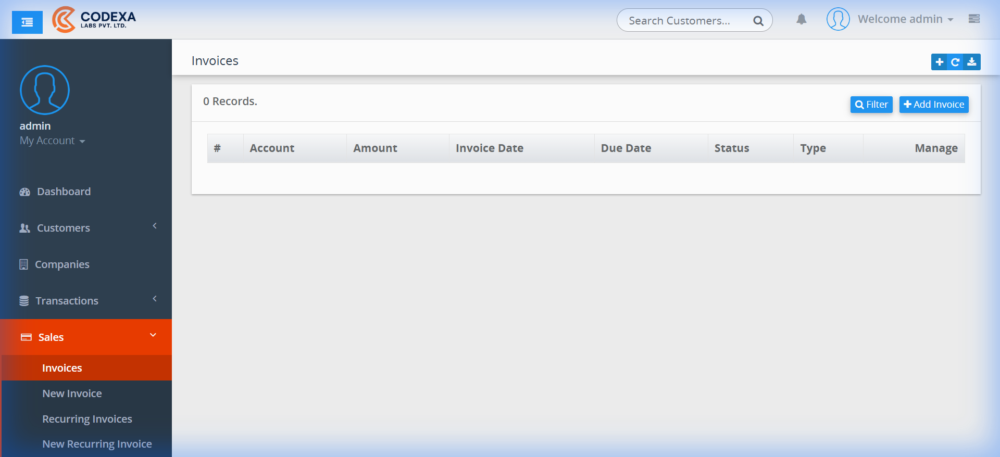Go to Dashboard in sidebar
The image size is (1000, 457).
coord(64,192)
